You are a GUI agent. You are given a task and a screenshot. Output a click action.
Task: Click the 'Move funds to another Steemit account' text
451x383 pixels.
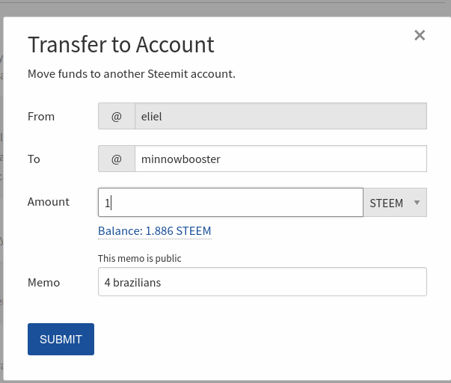[x=132, y=74]
